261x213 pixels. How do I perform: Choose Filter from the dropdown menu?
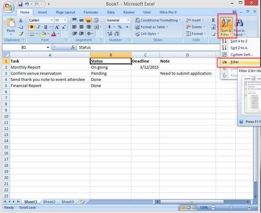(x=239, y=62)
